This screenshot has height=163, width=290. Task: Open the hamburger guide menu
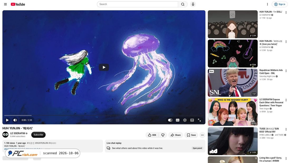click(x=5, y=4)
